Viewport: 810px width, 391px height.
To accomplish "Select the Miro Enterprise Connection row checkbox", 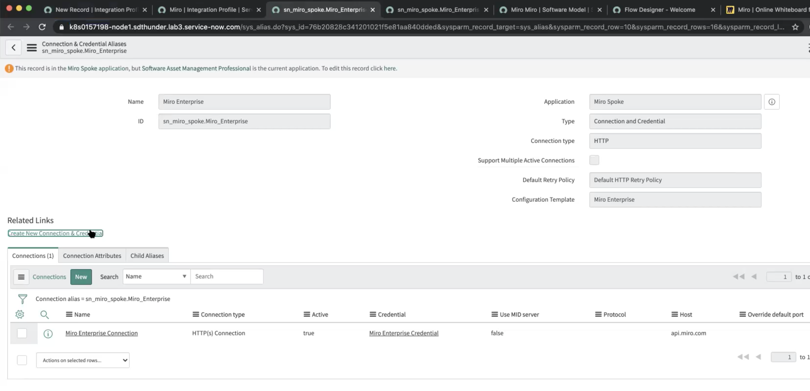I will coord(22,333).
